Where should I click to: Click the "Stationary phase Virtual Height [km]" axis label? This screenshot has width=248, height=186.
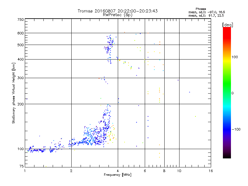13,93
